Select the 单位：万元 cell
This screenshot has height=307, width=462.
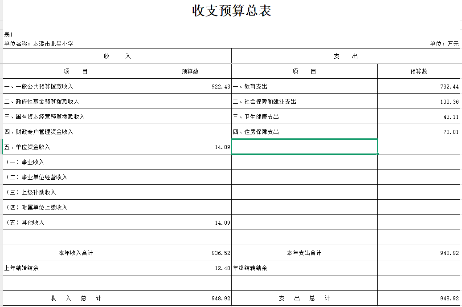coord(444,44)
